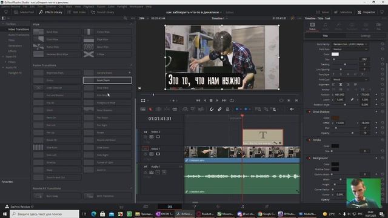This screenshot has width=388, height=218.
Task: Toggle the Background section switch
Action: point(309,158)
